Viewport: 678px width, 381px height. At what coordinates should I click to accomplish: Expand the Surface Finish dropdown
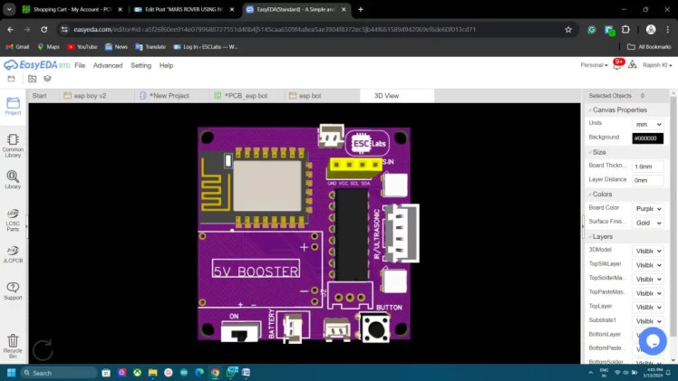tap(647, 222)
